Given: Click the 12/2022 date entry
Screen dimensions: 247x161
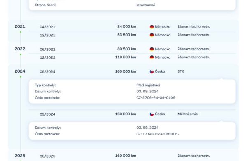Looking at the screenshot, I should (x=47, y=57).
